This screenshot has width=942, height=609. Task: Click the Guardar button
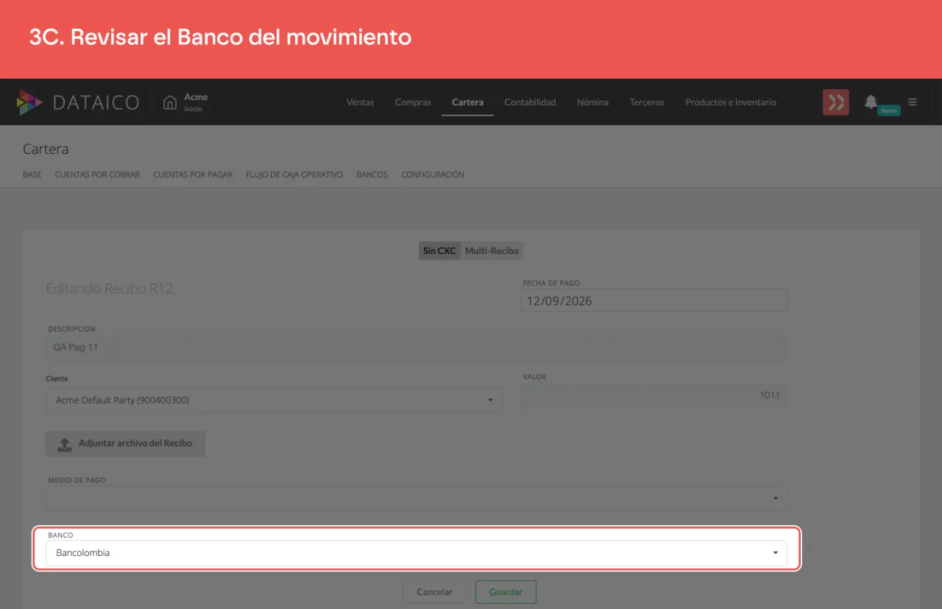click(506, 592)
